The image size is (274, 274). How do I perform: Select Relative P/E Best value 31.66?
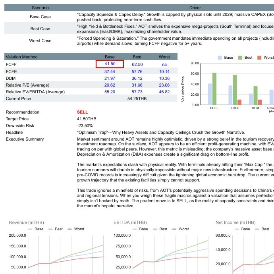pos(137,85)
